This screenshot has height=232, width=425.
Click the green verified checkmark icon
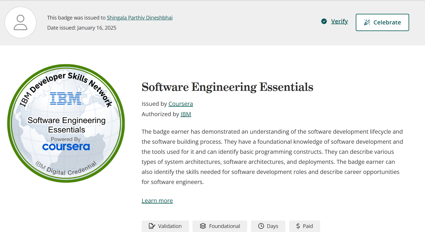324,21
